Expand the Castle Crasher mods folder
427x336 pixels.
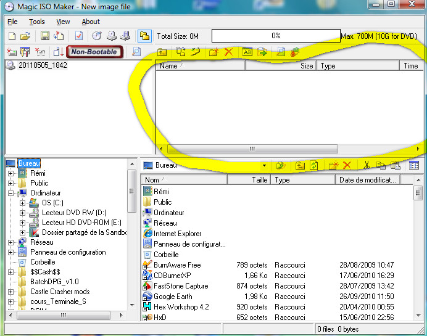[10, 292]
